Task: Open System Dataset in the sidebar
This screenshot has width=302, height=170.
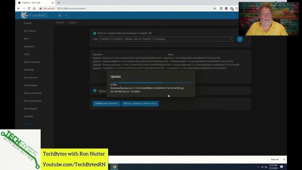Action: pyautogui.click(x=32, y=62)
